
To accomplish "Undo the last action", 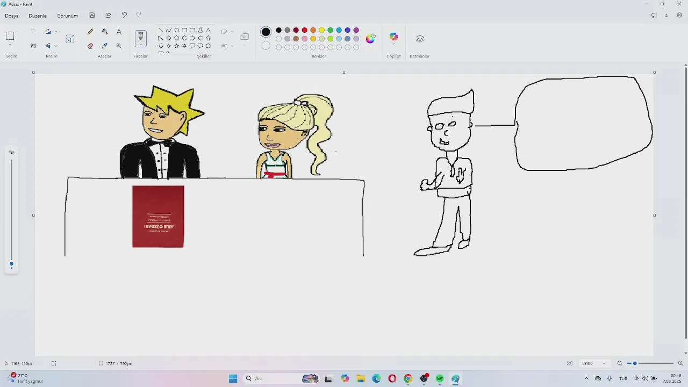I will pyautogui.click(x=124, y=16).
